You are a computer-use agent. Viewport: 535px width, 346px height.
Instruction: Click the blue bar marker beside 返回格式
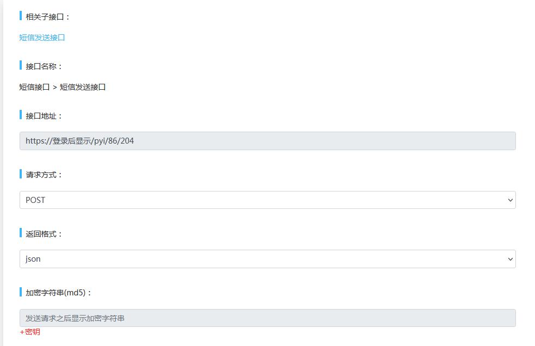[x=21, y=233]
